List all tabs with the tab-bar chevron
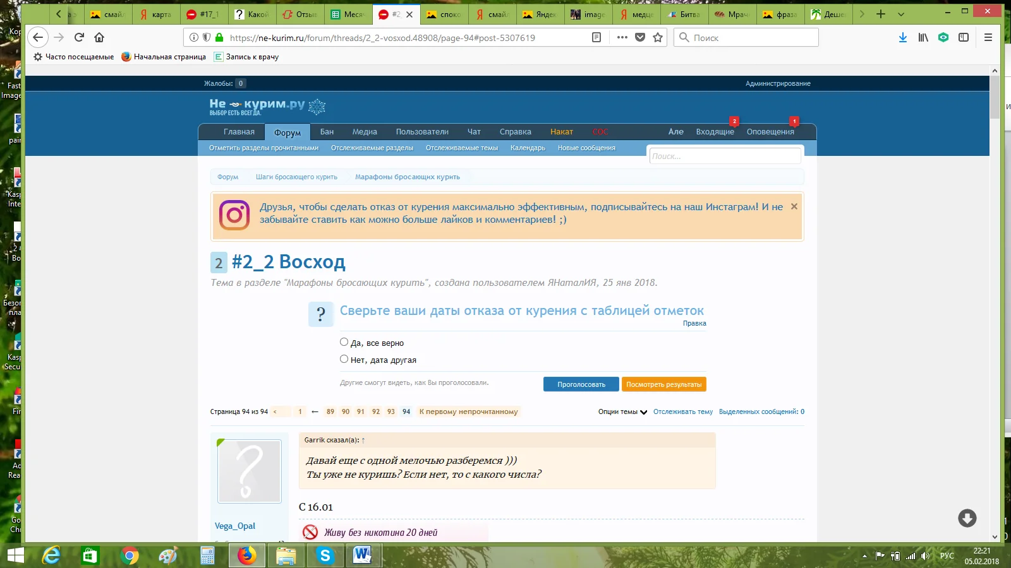 click(901, 14)
